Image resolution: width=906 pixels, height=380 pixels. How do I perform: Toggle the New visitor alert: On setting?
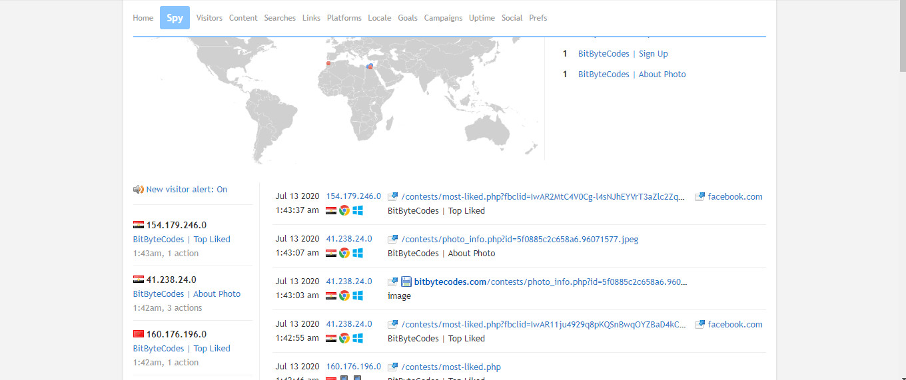(187, 190)
